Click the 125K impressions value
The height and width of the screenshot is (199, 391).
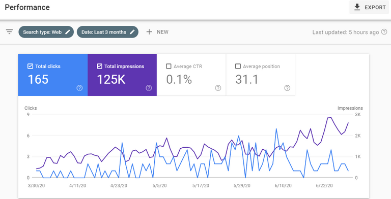[111, 79]
